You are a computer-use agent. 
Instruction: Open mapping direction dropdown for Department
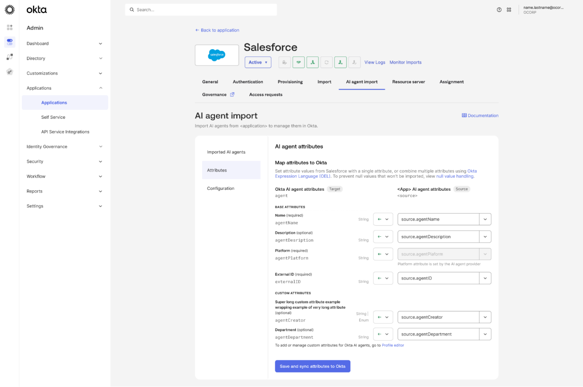coord(383,334)
